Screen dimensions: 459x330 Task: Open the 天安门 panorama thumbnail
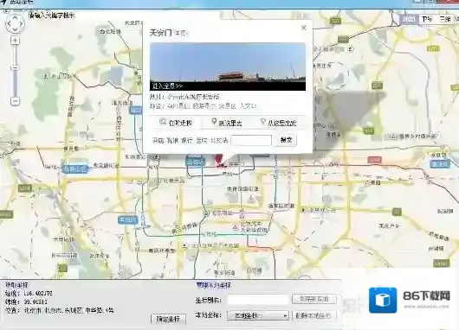(228, 67)
